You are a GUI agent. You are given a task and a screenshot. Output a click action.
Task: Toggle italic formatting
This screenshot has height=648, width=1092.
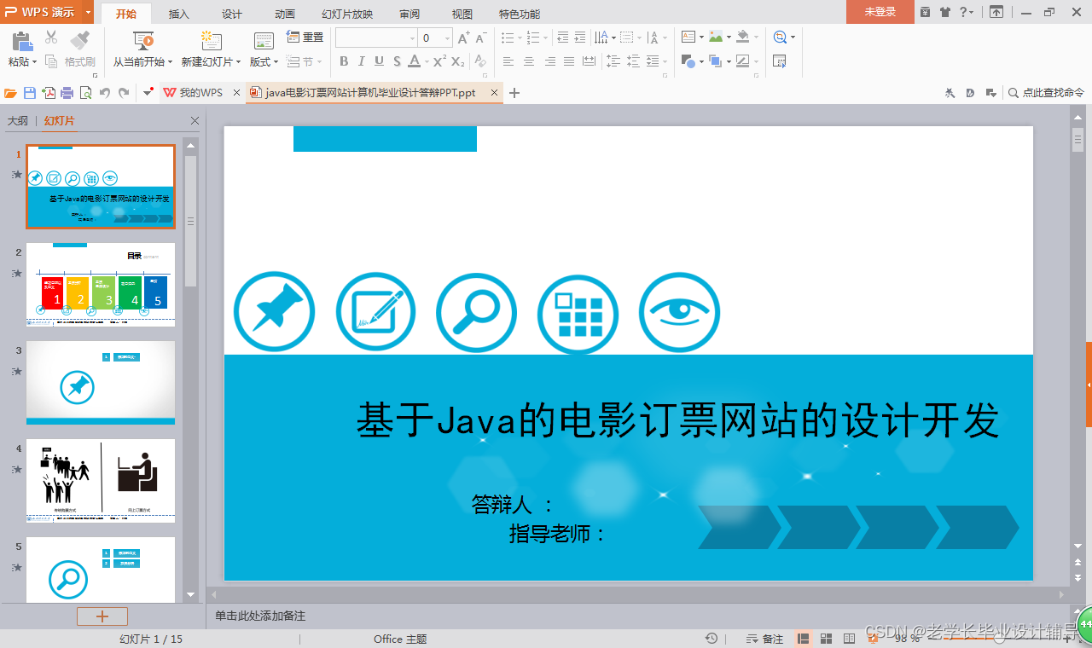(361, 61)
